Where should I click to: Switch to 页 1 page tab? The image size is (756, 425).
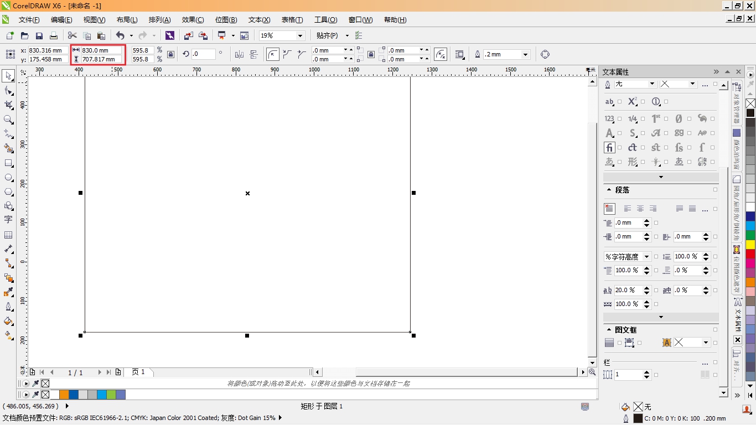pyautogui.click(x=138, y=372)
